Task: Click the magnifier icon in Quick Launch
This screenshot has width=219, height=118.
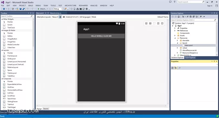Action: pyautogui.click(x=203, y=2)
